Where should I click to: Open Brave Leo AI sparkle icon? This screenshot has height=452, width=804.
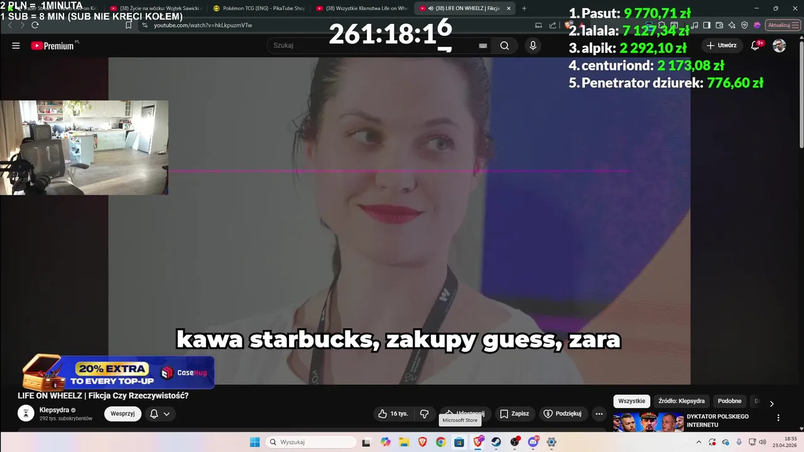[732, 25]
